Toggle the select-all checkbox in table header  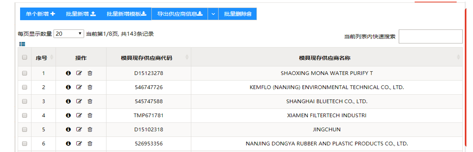[25, 57]
